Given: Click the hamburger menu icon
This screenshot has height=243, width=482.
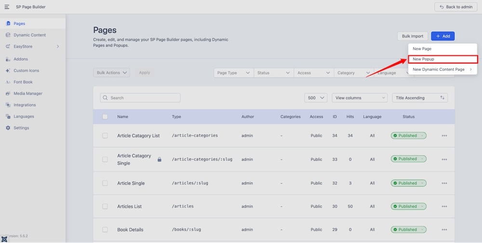Looking at the screenshot, I should tap(7, 7).
